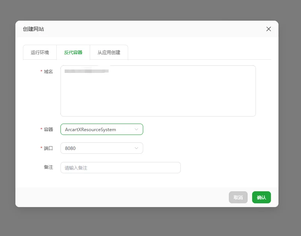Click the 容器 field label
The image size is (301, 236).
tap(48, 129)
